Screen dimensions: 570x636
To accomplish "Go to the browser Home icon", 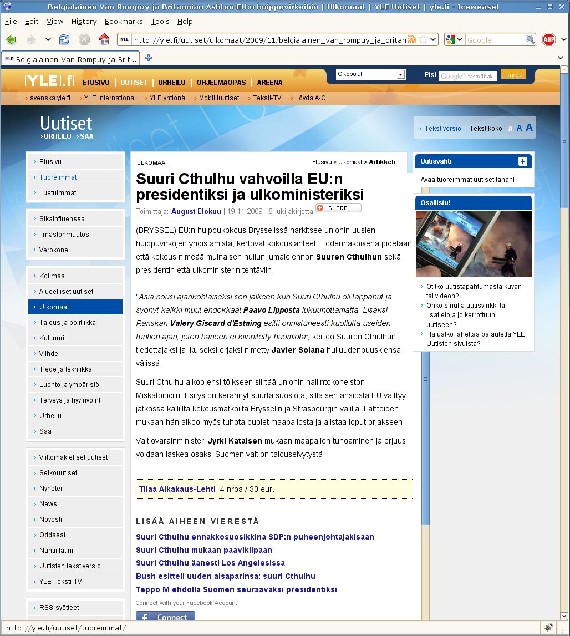I will pyautogui.click(x=104, y=39).
